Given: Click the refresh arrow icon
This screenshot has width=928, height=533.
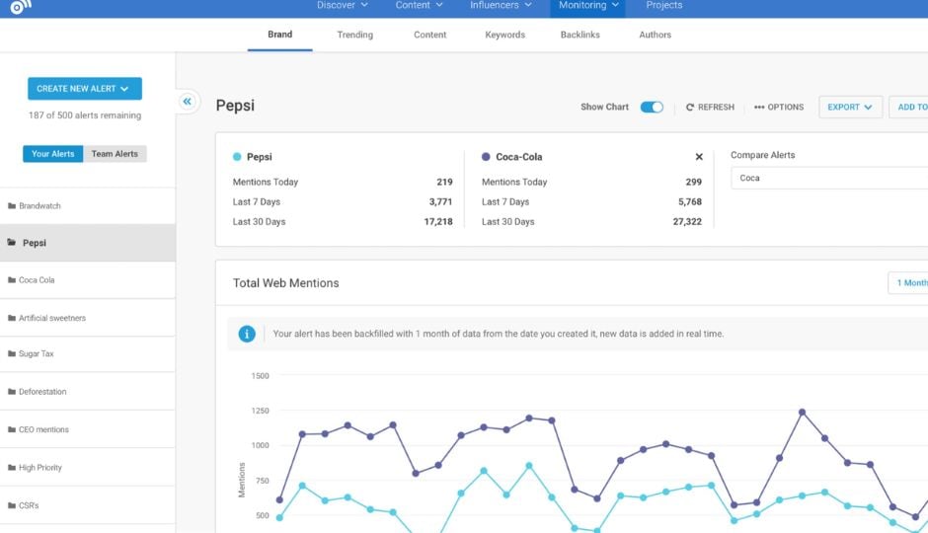Looking at the screenshot, I should point(689,107).
